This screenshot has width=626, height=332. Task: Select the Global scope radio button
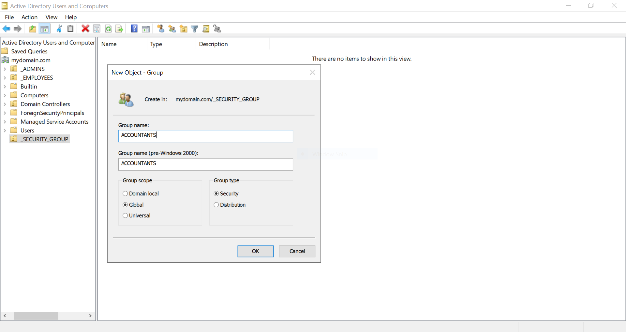point(125,205)
